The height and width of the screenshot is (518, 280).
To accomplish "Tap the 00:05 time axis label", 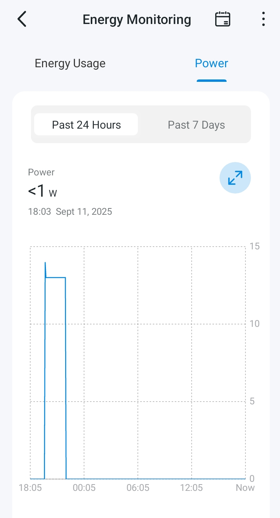I will coord(84,488).
